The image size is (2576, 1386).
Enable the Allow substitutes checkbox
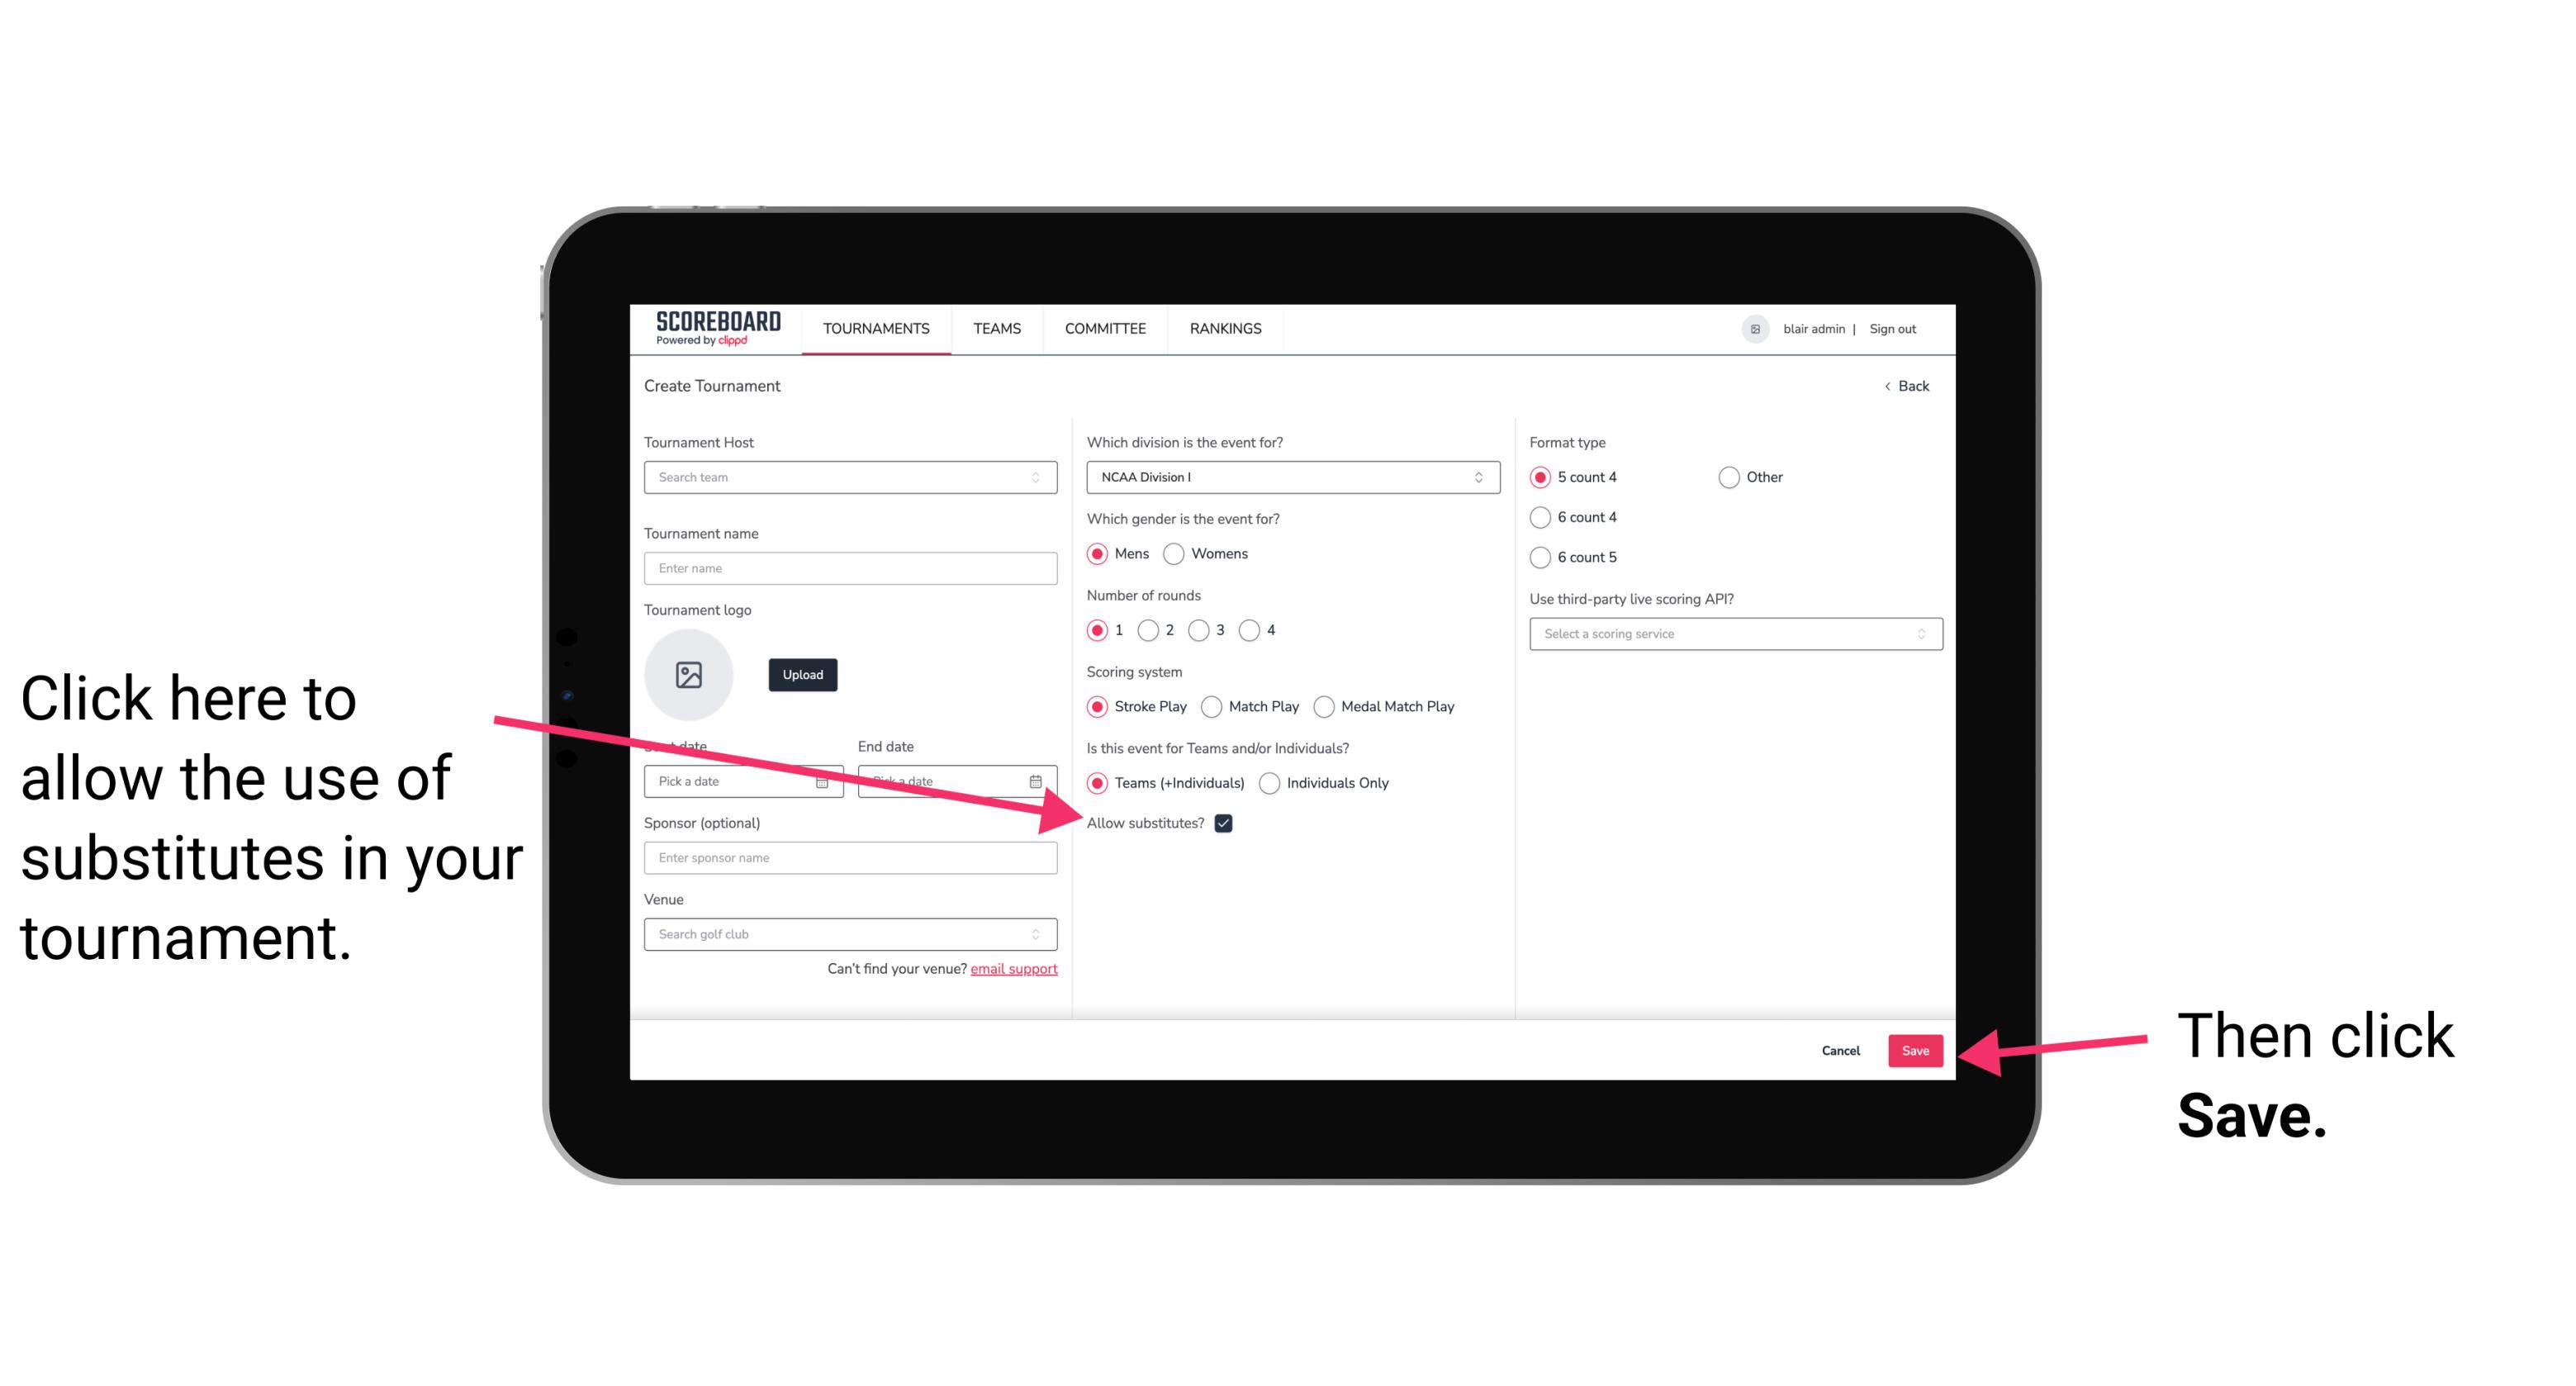[1226, 823]
